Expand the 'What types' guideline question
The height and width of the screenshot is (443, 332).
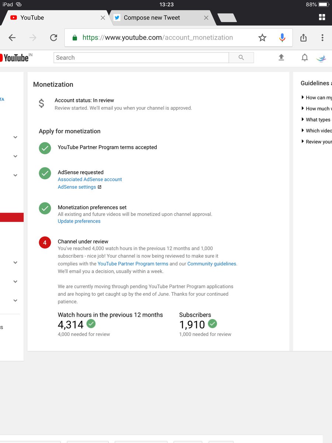click(317, 120)
